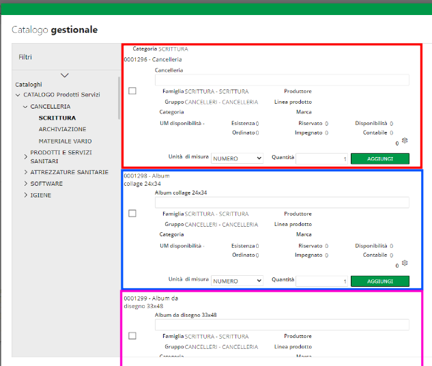This screenshot has width=432, height=366.
Task: Click stacked-boxes icon in Album collage card
Action: [x=405, y=263]
